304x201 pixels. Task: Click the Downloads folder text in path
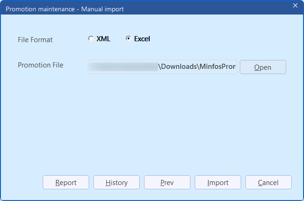(x=180, y=67)
